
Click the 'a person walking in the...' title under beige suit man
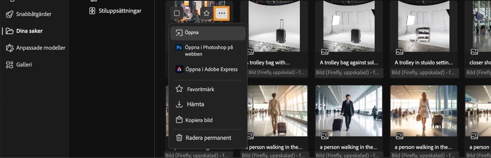pyautogui.click(x=275, y=147)
